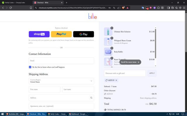Open Brave Rewards triangle icon
This screenshot has height=116, width=187.
click(127, 8)
